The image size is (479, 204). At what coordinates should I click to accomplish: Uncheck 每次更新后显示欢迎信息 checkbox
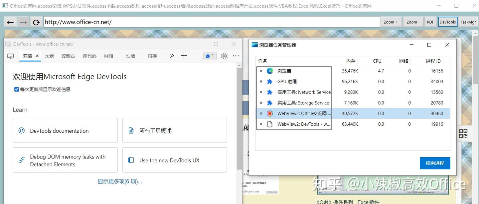[16, 89]
